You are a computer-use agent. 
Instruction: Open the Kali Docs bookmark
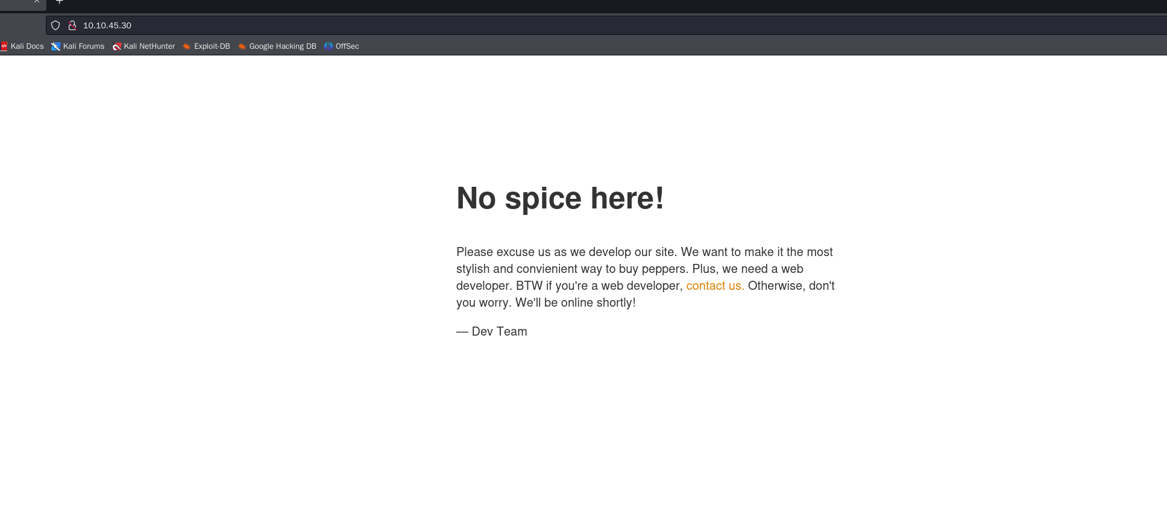22,46
